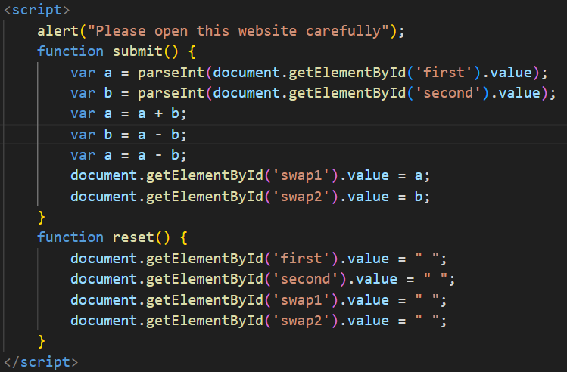Viewport: 567px width, 372px height.
Task: Click the reset function name
Action: (128, 237)
